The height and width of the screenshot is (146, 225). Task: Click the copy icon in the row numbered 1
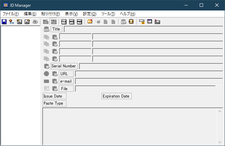pyautogui.click(x=46, y=51)
